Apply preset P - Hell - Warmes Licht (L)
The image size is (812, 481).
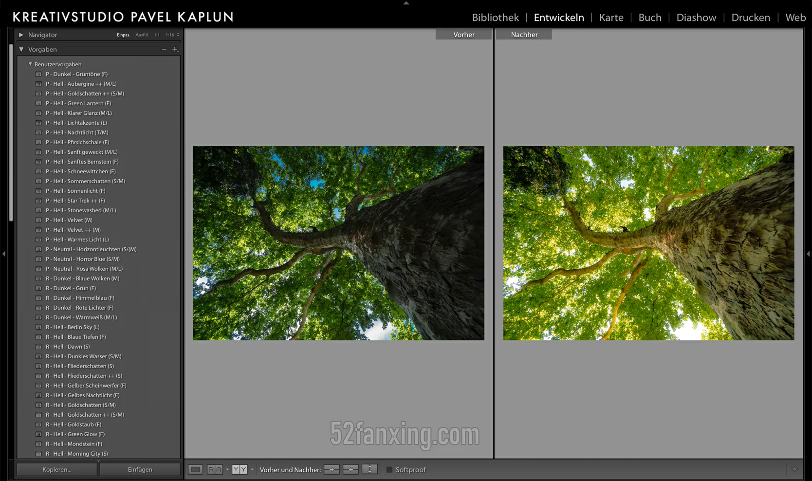(77, 240)
